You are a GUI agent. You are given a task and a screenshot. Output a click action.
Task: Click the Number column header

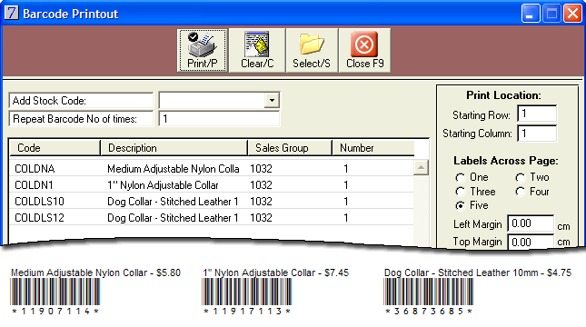[373, 148]
